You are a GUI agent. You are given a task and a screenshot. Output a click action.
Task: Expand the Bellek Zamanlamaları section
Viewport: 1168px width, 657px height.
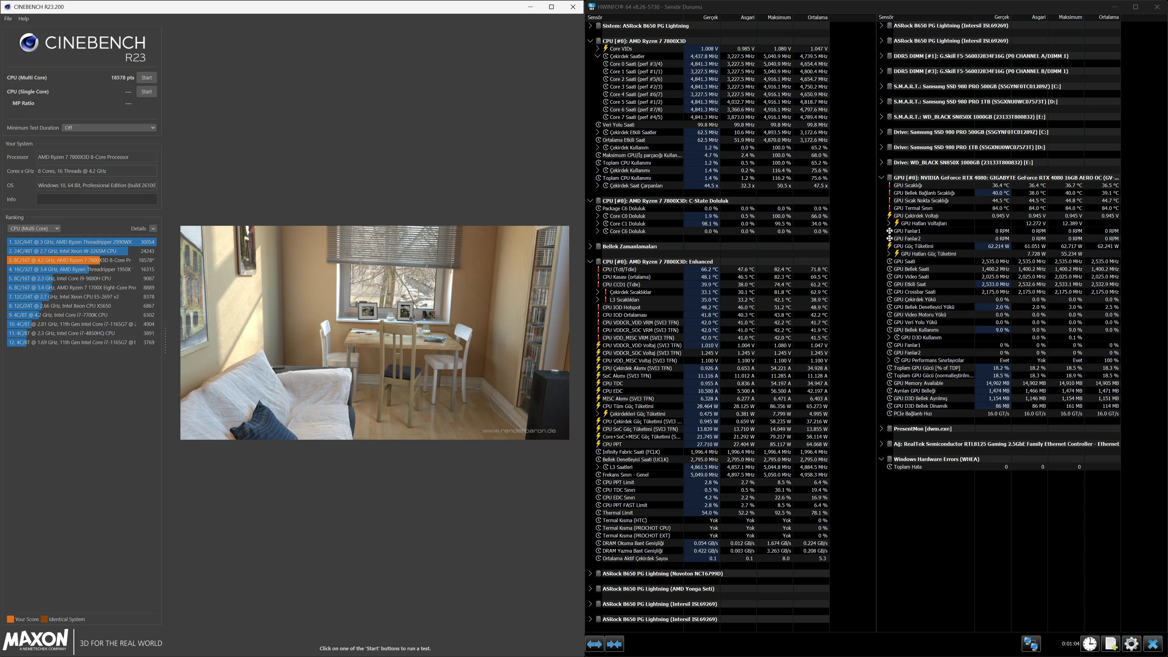pos(590,247)
